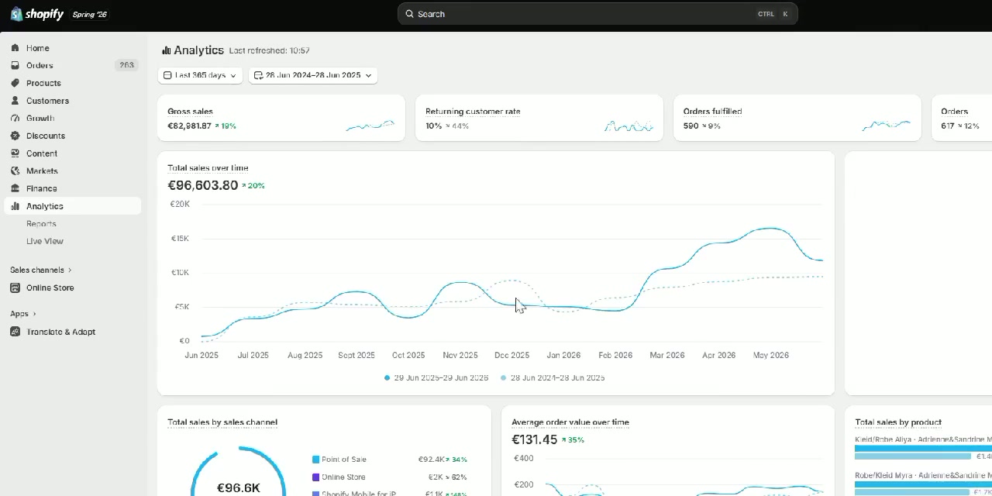Open Total sales by sales channel report
The image size is (992, 496).
click(222, 422)
